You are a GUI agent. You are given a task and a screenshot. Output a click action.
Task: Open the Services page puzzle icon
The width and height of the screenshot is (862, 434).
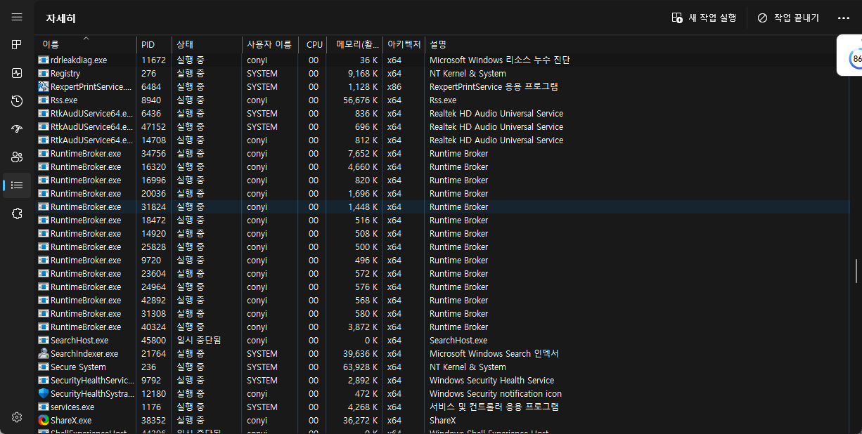(17, 213)
